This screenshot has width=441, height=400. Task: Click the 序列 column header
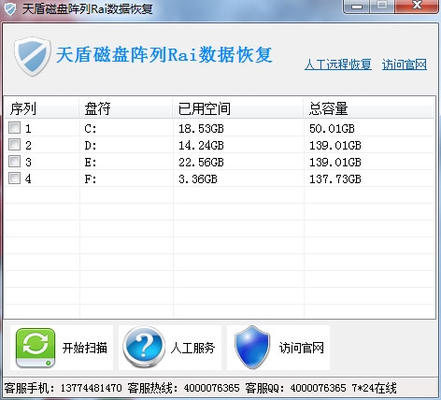click(x=41, y=108)
